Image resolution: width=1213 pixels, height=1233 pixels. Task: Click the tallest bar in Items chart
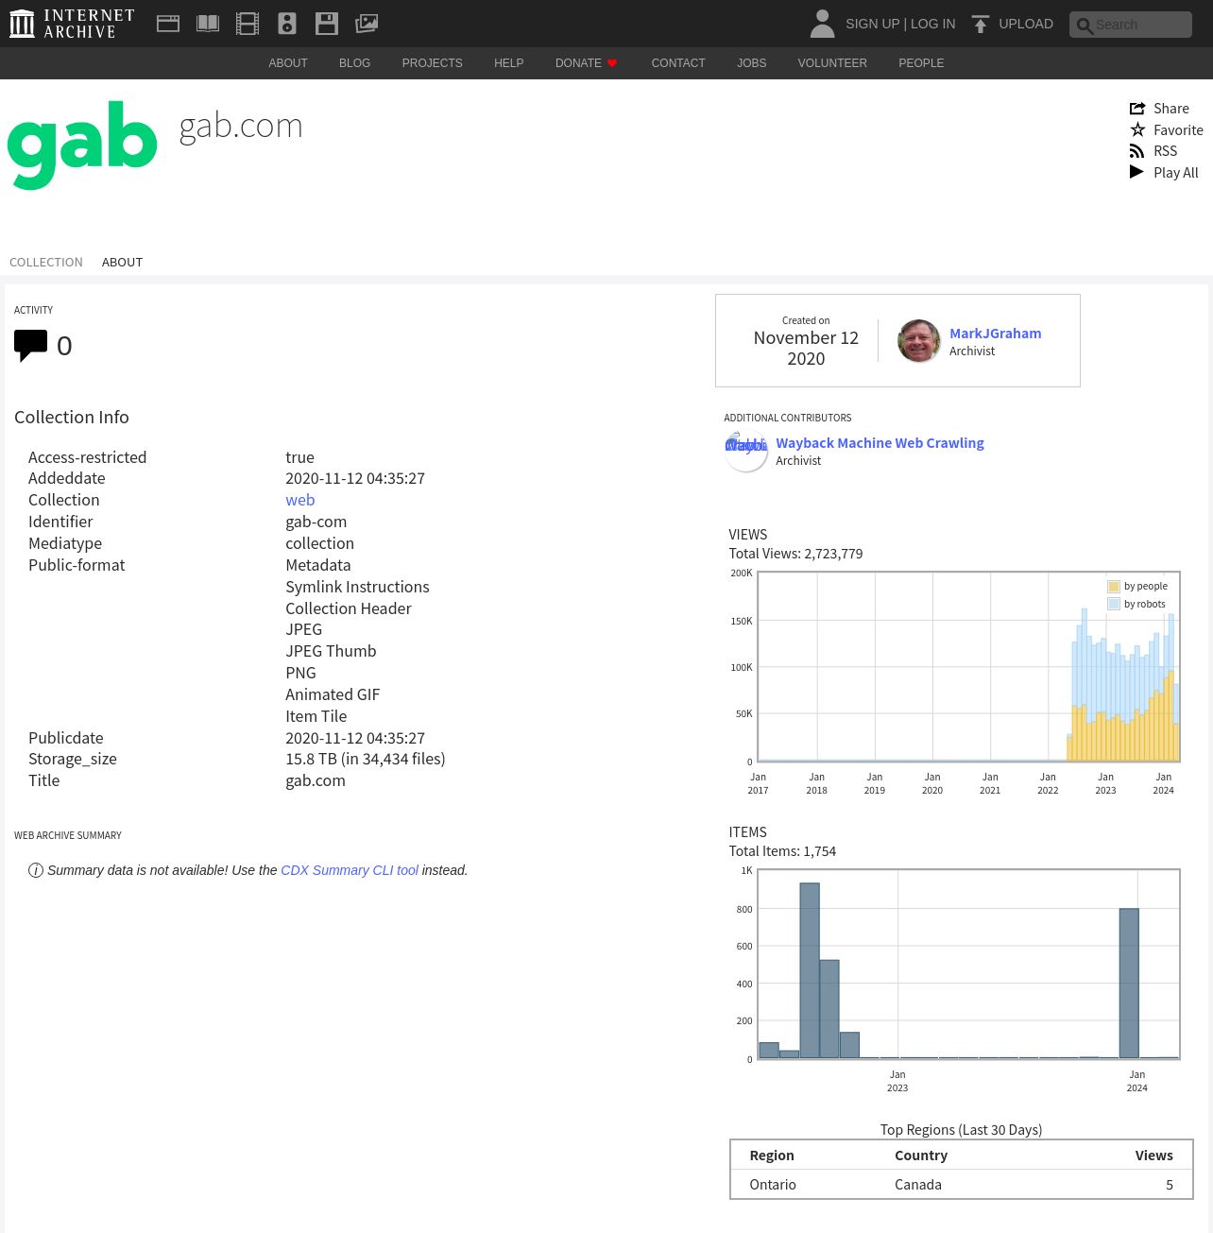tap(810, 970)
